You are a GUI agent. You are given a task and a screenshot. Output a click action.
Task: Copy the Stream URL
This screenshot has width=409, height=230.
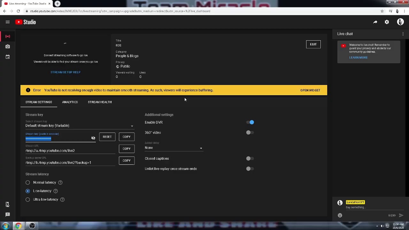click(x=127, y=149)
